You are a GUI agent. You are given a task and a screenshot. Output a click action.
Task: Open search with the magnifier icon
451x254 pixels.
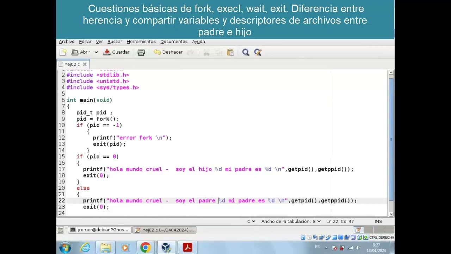coord(246,52)
